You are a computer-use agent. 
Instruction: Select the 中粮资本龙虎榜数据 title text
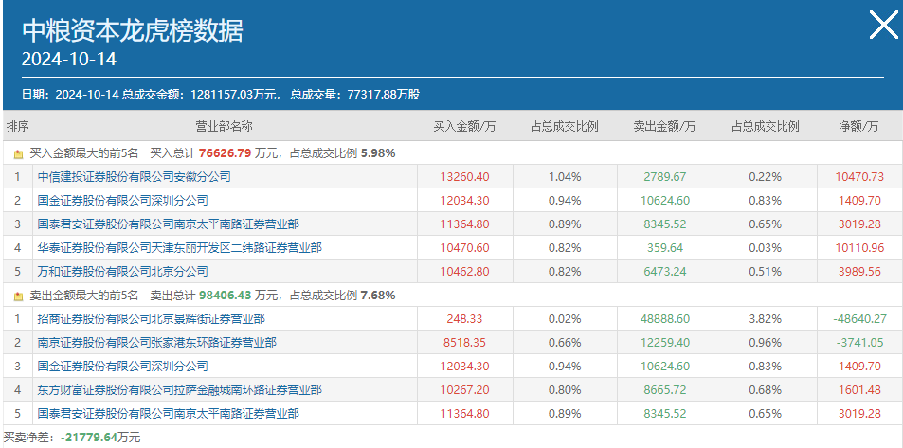pyautogui.click(x=133, y=30)
